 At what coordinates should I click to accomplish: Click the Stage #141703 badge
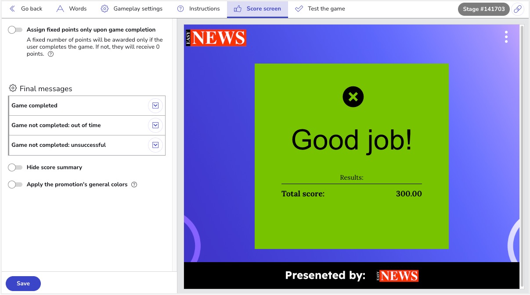pyautogui.click(x=483, y=9)
